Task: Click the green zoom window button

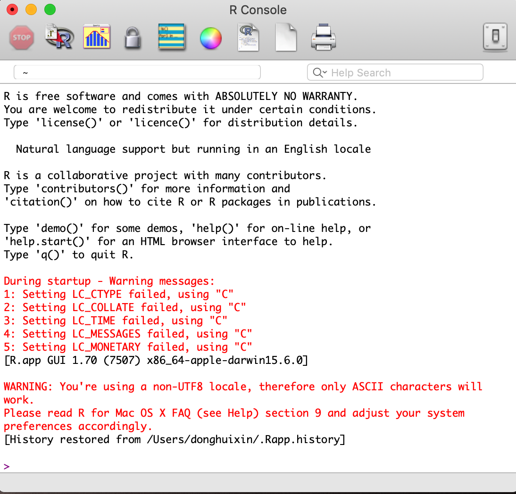Action: coord(50,9)
